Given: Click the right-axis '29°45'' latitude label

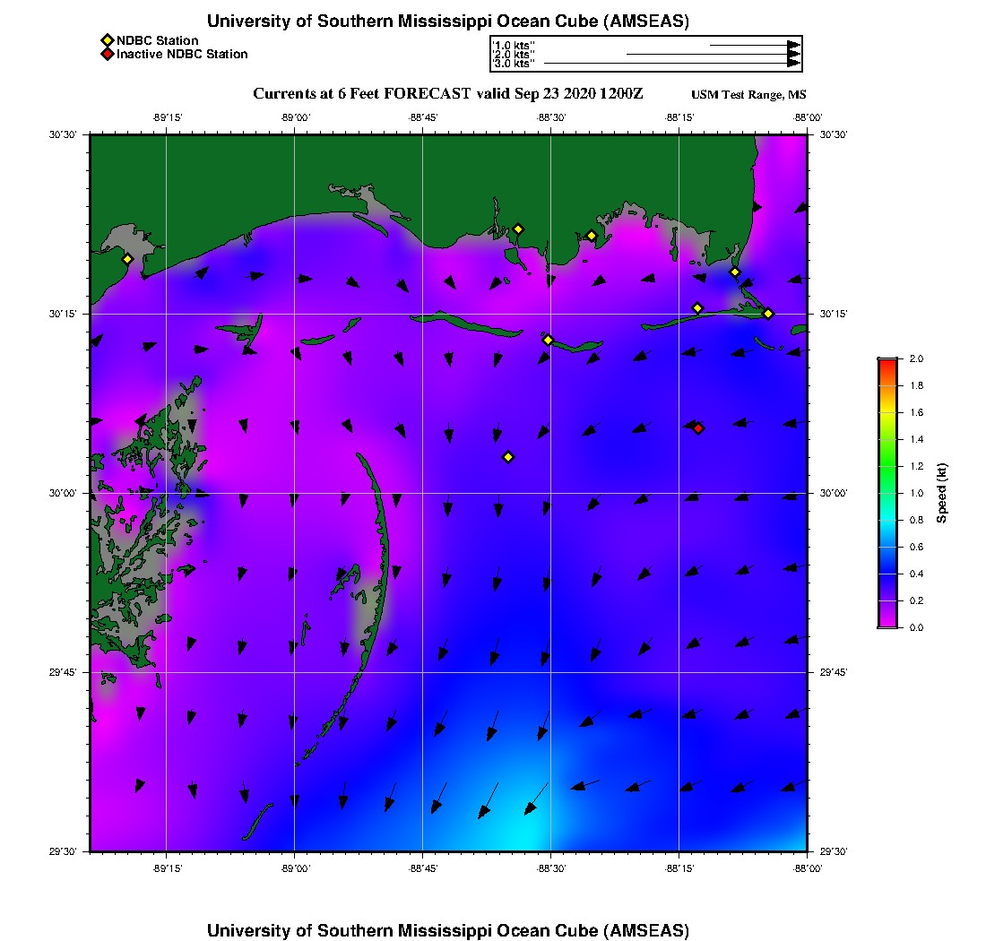Looking at the screenshot, I should 834,673.
